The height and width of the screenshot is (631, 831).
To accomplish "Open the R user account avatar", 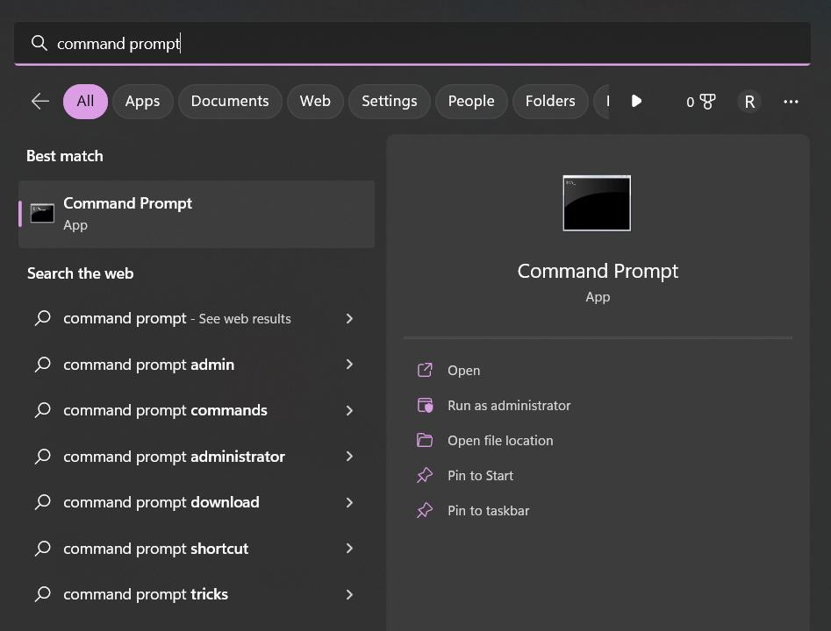I will point(749,102).
